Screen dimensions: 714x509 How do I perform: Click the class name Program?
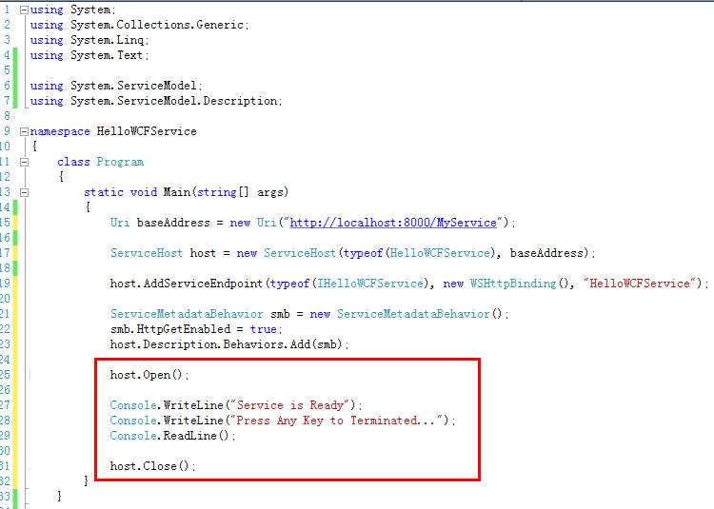[x=120, y=162]
